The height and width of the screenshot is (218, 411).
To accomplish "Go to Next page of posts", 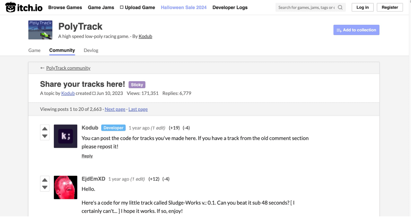I will (115, 109).
